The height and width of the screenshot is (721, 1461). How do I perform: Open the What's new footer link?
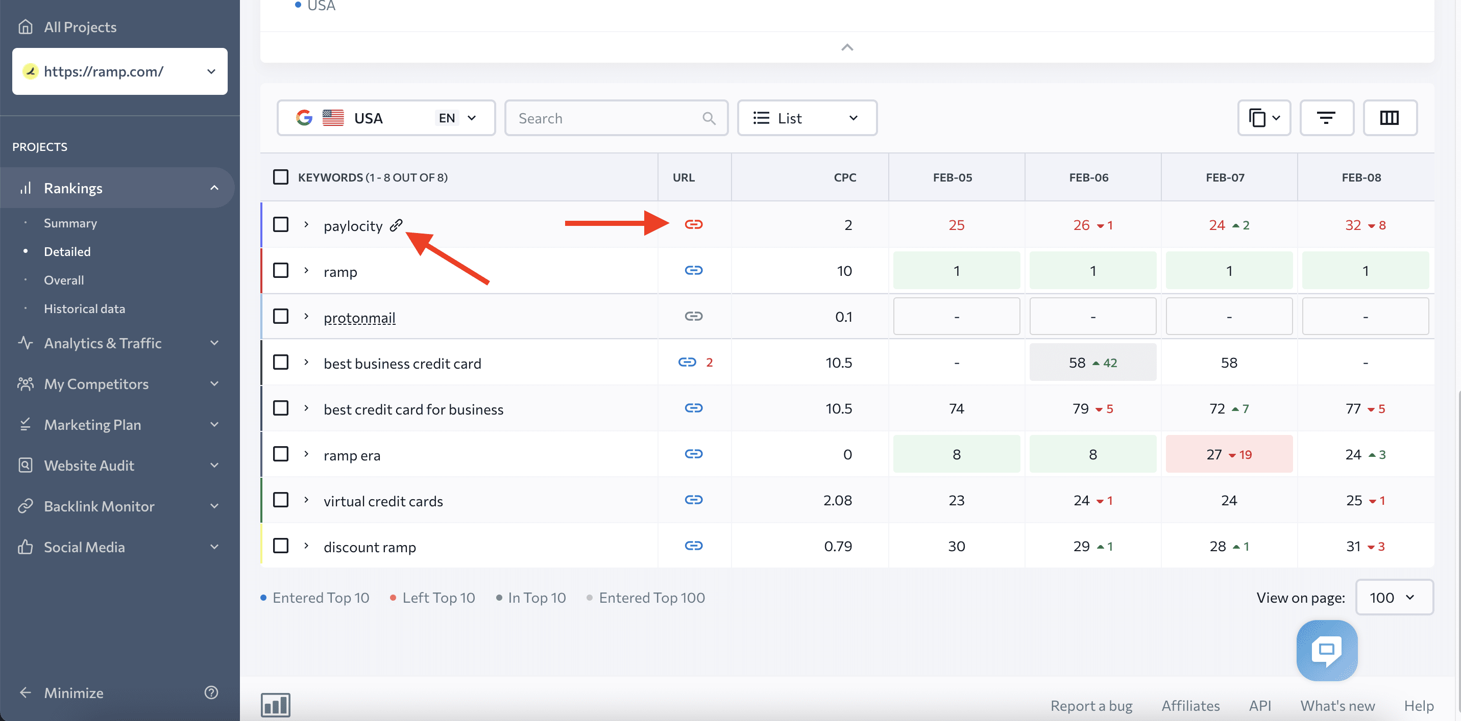(x=1337, y=706)
